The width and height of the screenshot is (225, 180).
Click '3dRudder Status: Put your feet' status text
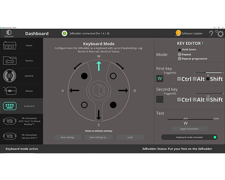(177, 149)
